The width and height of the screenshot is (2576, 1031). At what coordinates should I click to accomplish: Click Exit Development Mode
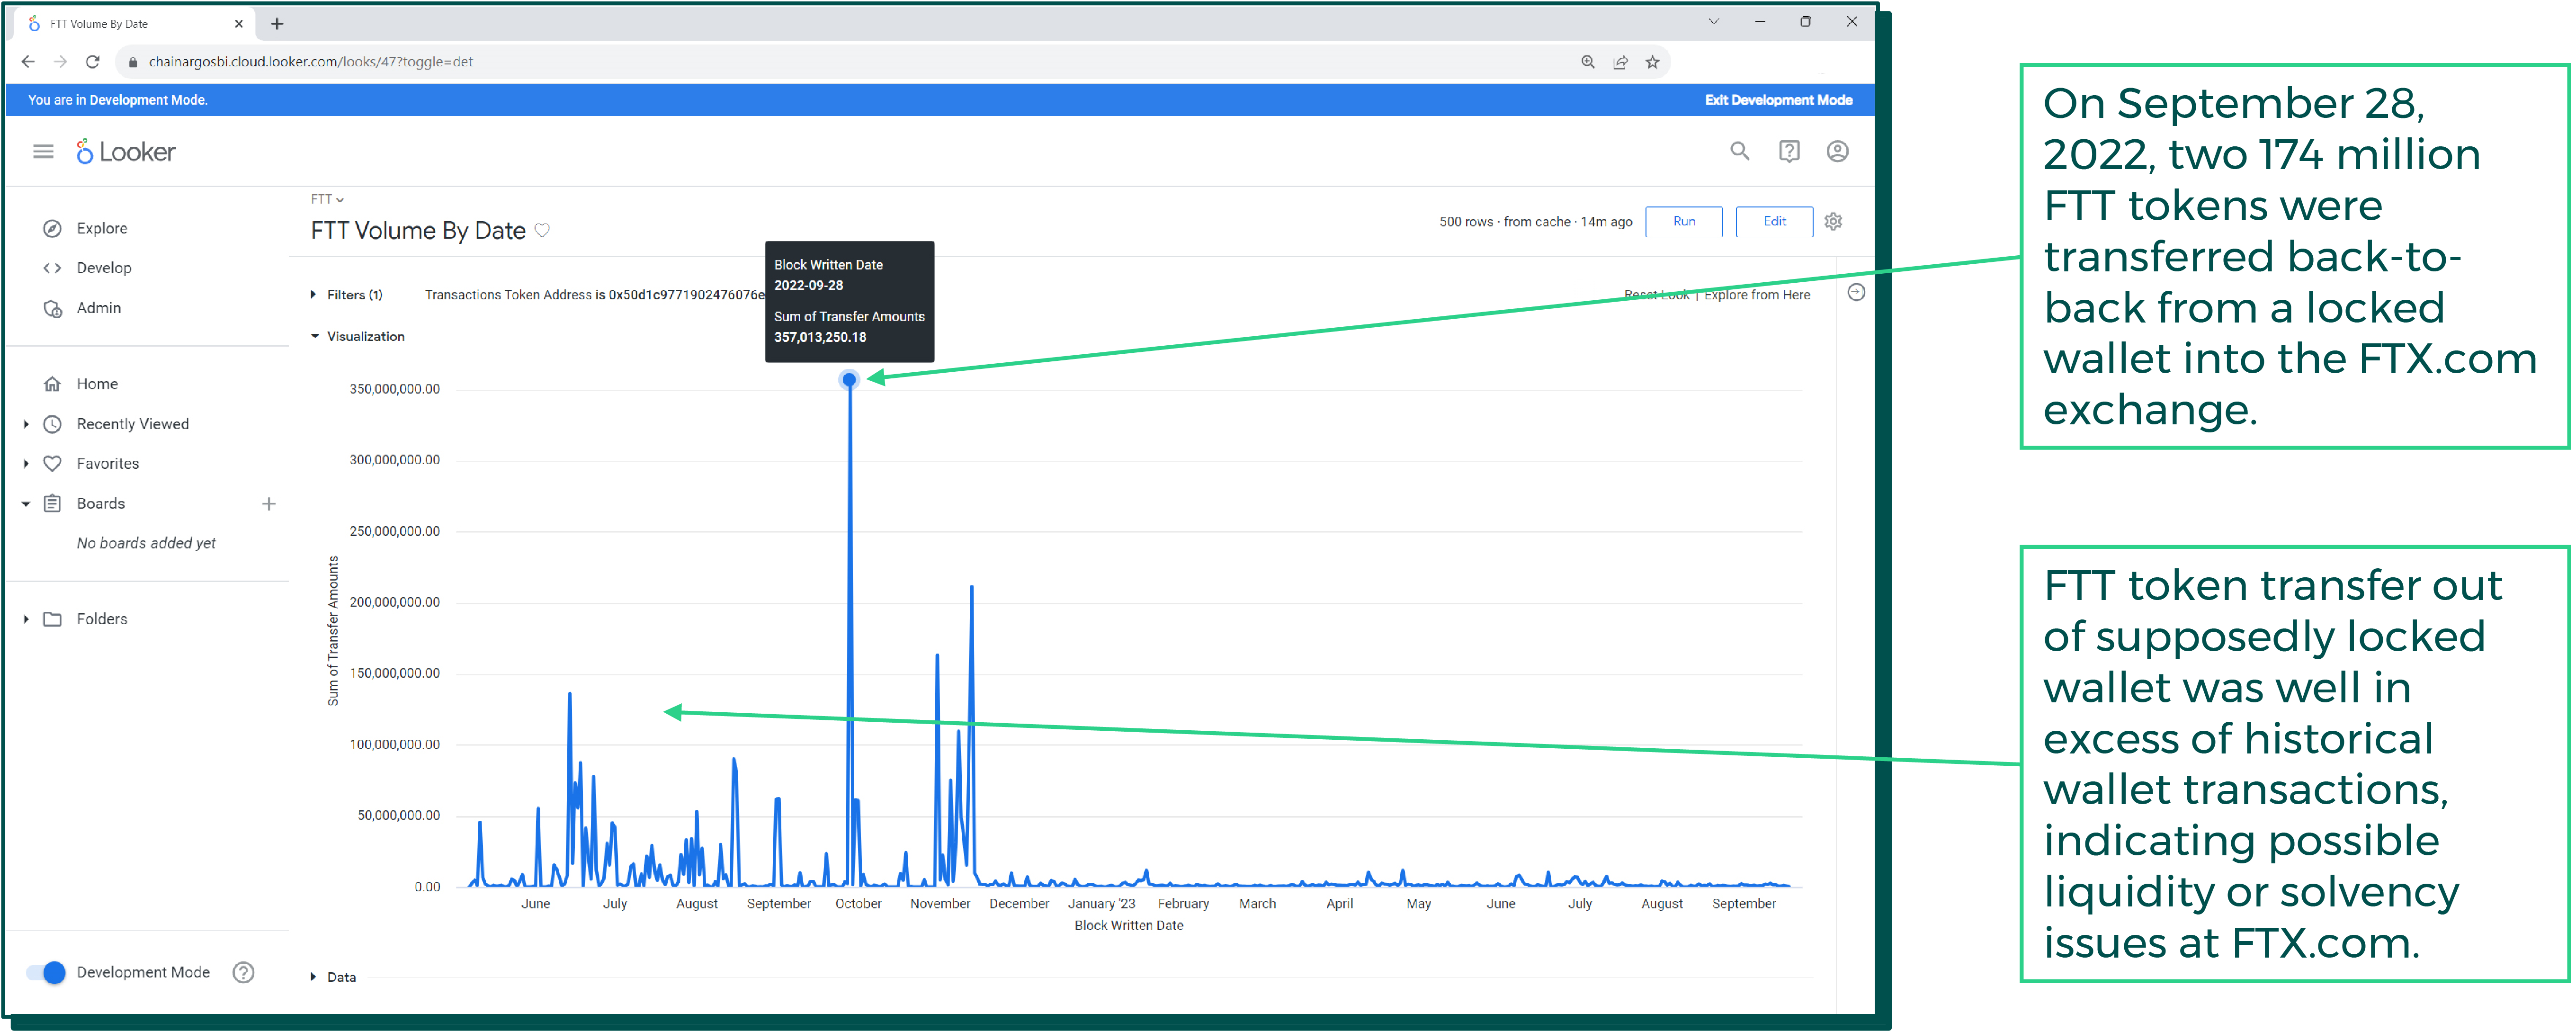(x=1778, y=100)
